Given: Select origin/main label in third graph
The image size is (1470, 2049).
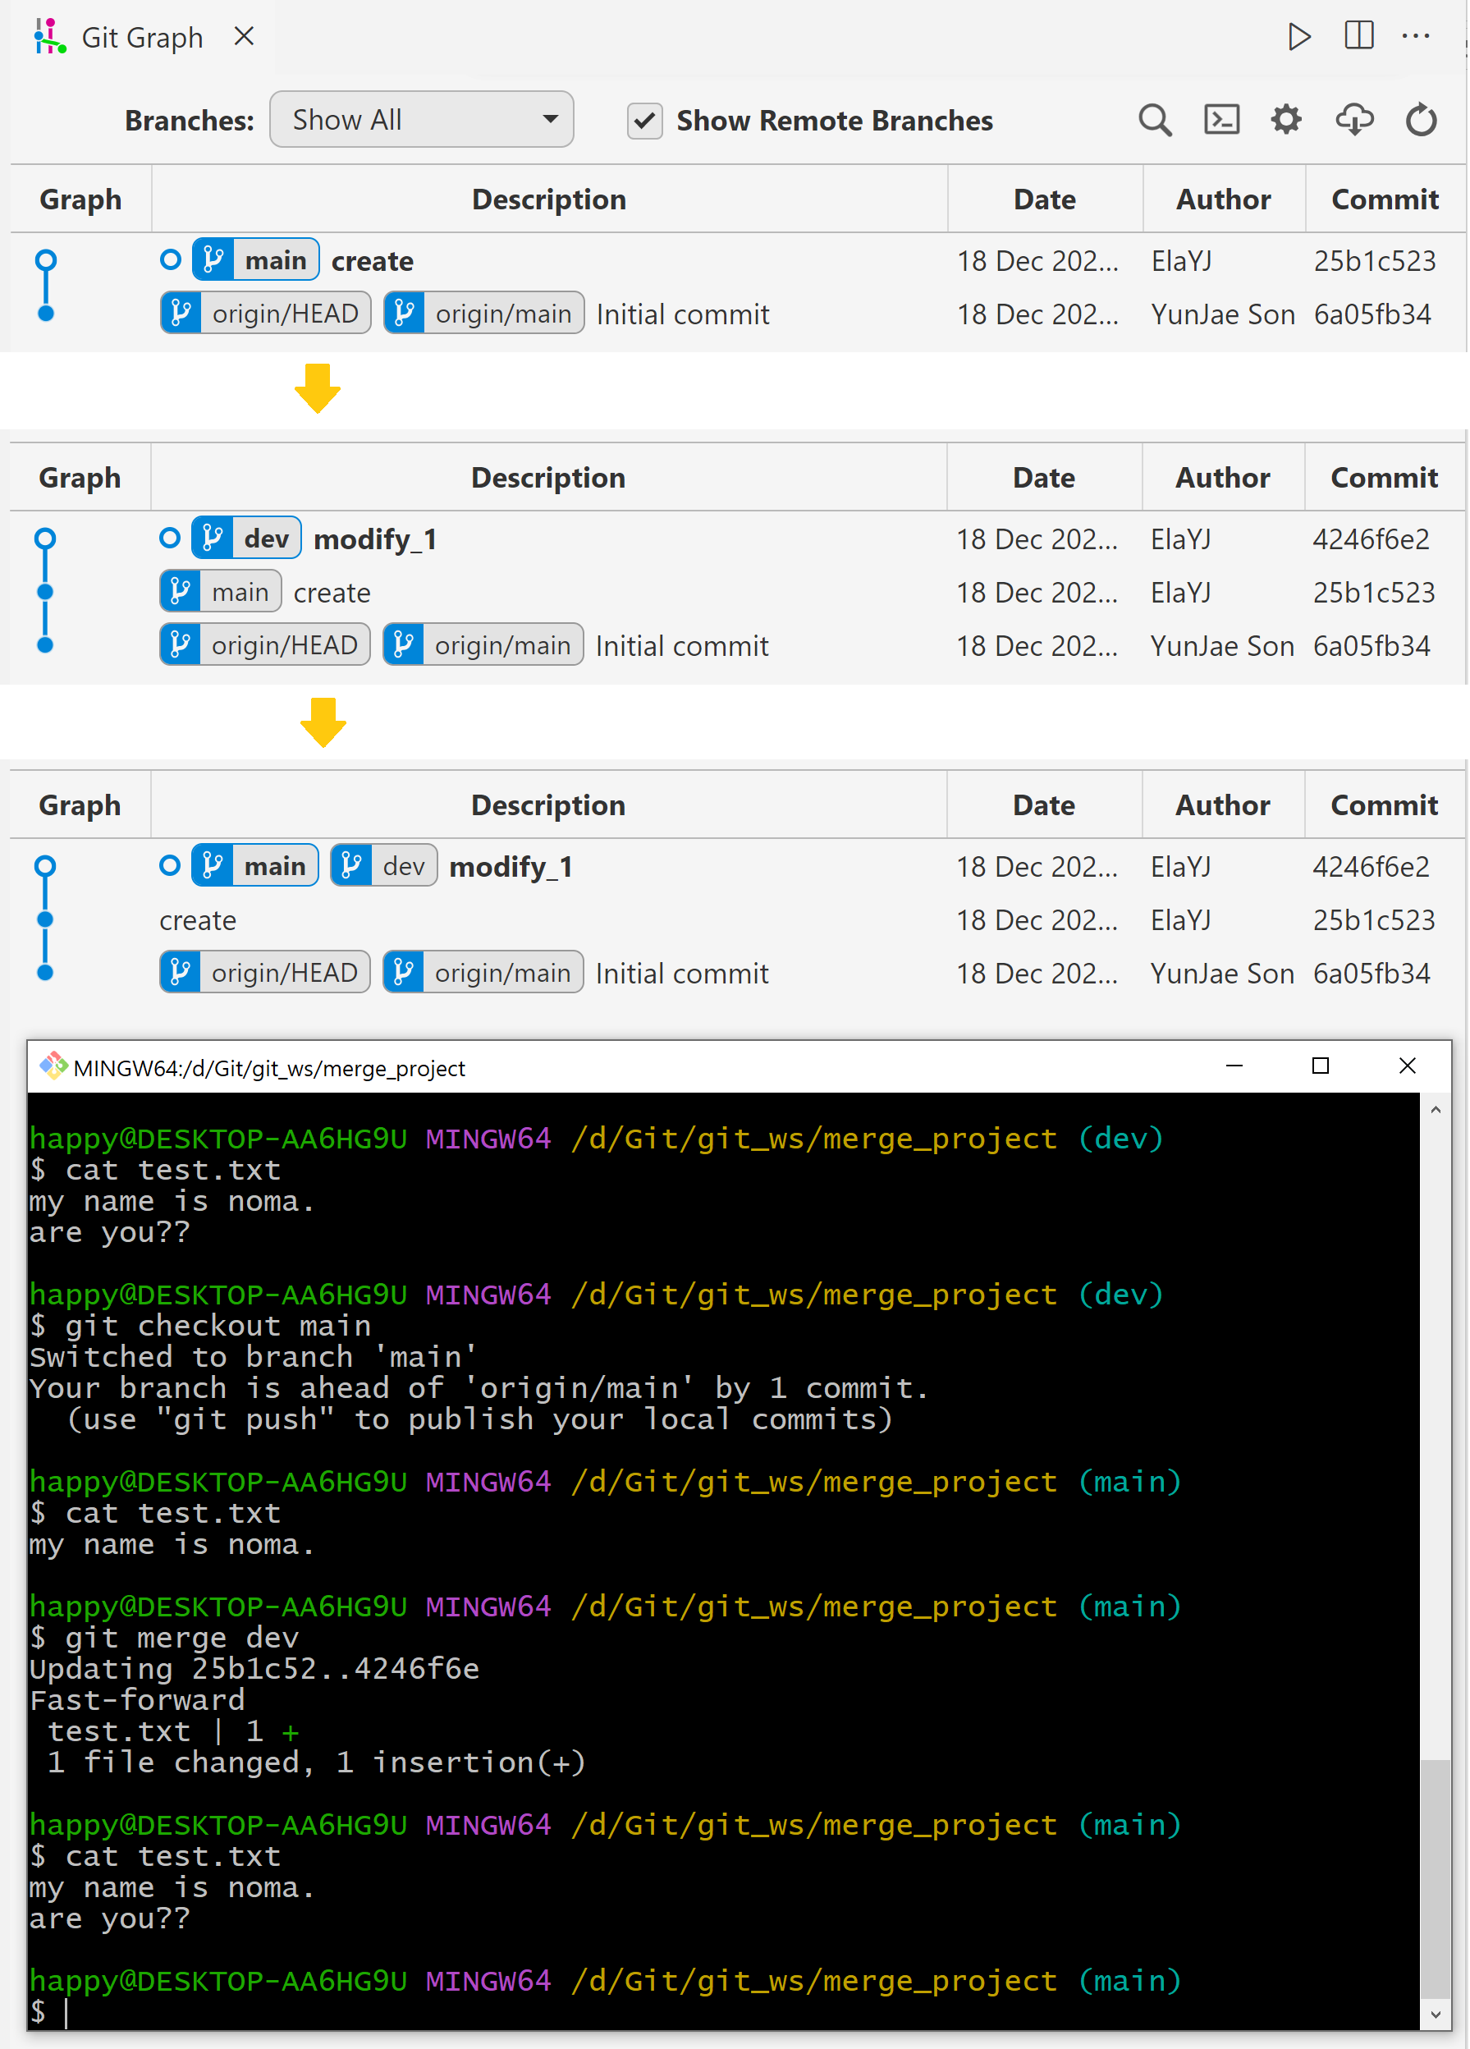Looking at the screenshot, I should [483, 972].
